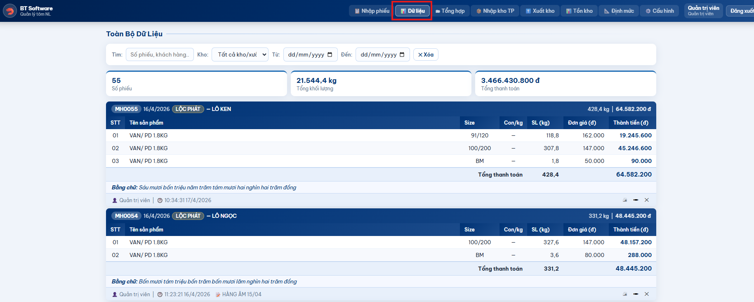Open the Xuất kho tab
Viewport: 754px width, 302px height.
point(540,11)
